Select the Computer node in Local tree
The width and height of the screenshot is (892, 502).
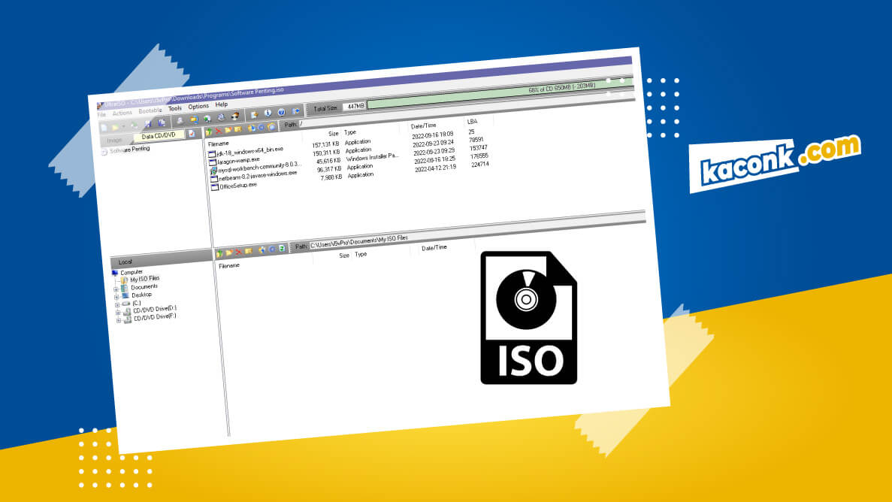[x=132, y=272]
